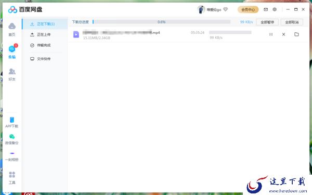Pause the mp4 file download
The height and width of the screenshot is (195, 312).
[x=271, y=34]
